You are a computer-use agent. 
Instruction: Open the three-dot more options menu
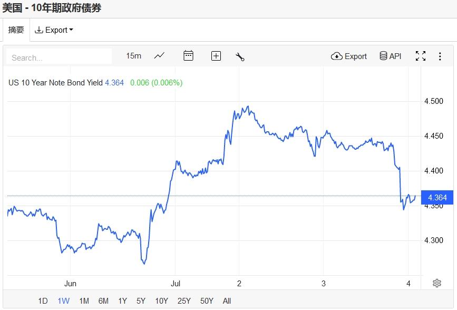click(440, 56)
